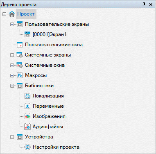The height and width of the screenshot is (154, 156).
Task: Click the Системные экраны gear-window icon
Action: [x=20, y=55]
